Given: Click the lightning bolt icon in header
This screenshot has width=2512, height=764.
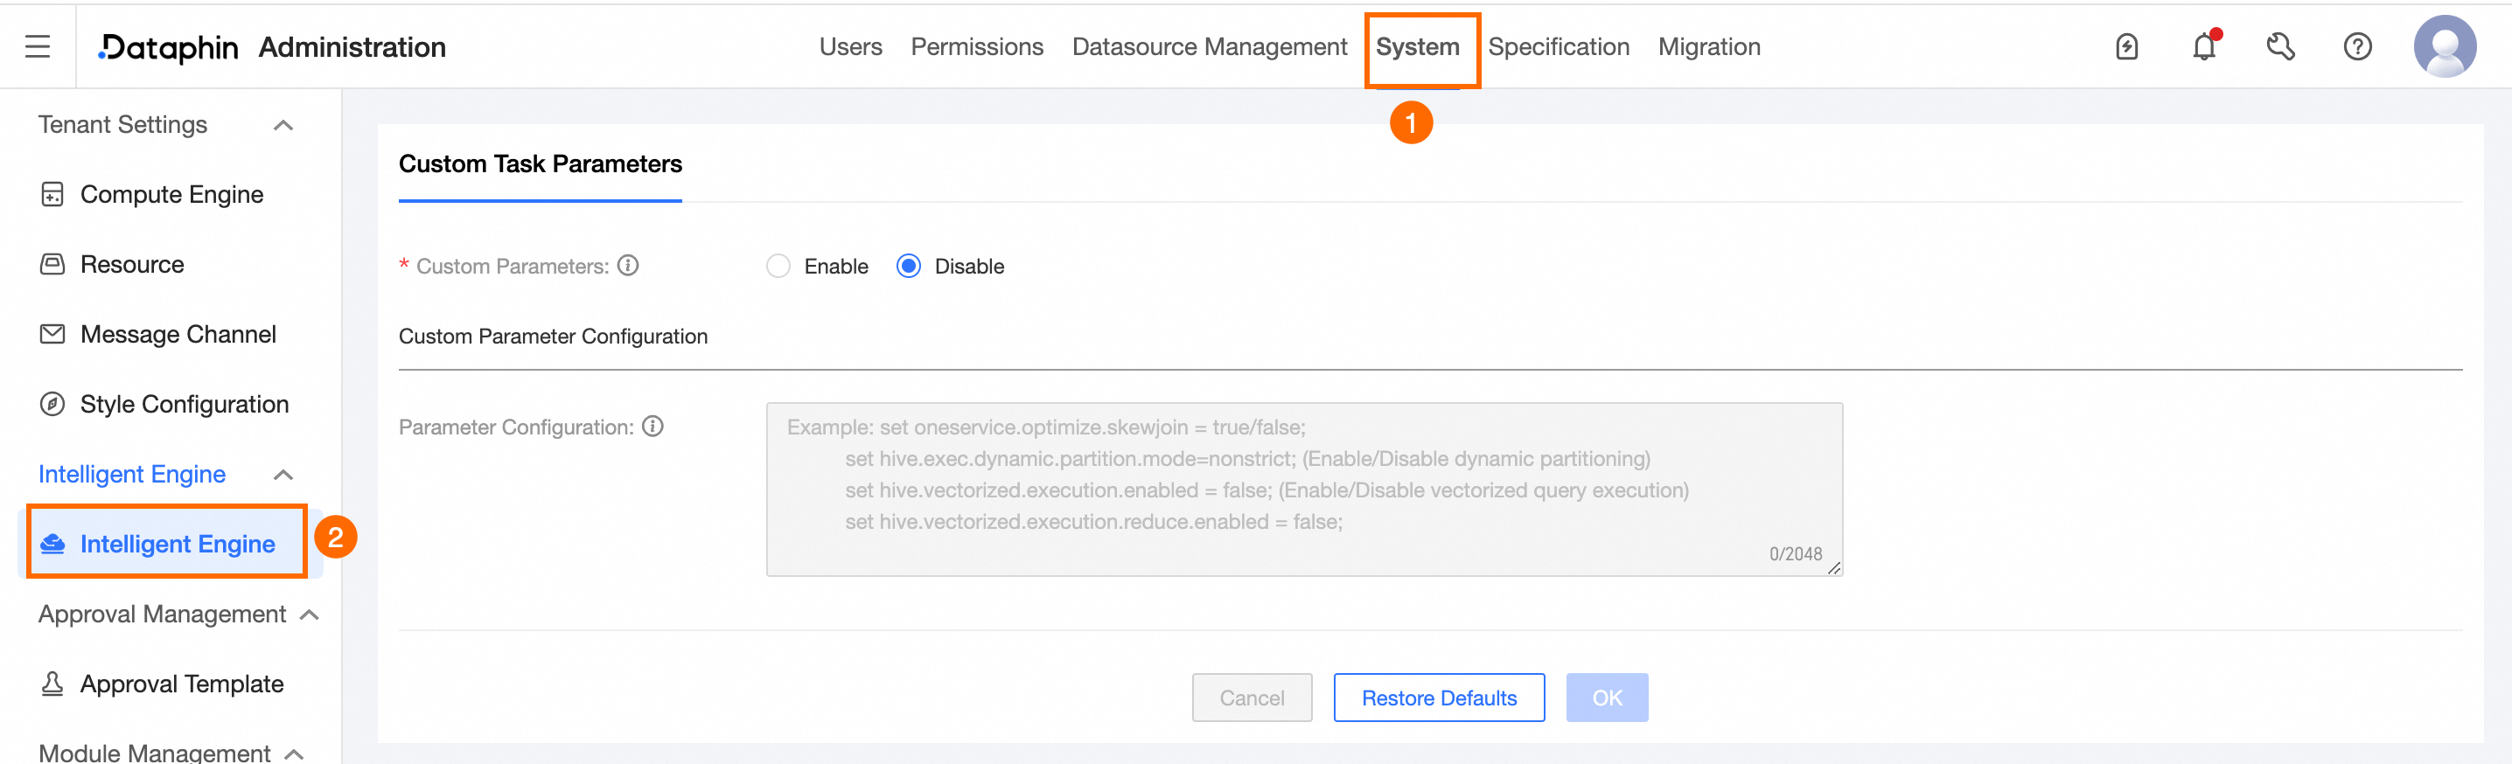Looking at the screenshot, I should [x=2127, y=47].
